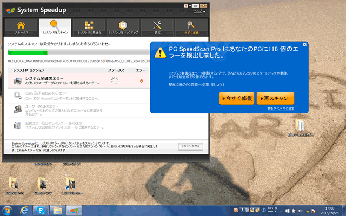The width and height of the screenshot is (346, 216).
Task: Open the Japan flag language dropdown
Action: [x=188, y=6]
